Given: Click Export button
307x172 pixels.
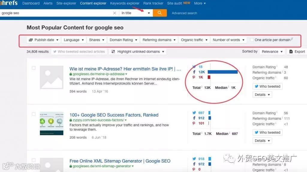Looking at the screenshot, I should pyautogui.click(x=297, y=51).
